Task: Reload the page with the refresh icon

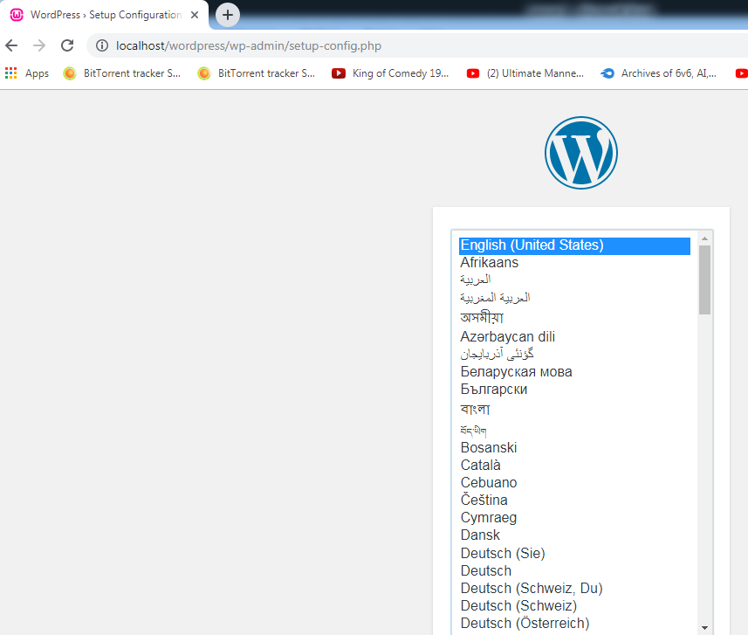Action: [x=67, y=45]
